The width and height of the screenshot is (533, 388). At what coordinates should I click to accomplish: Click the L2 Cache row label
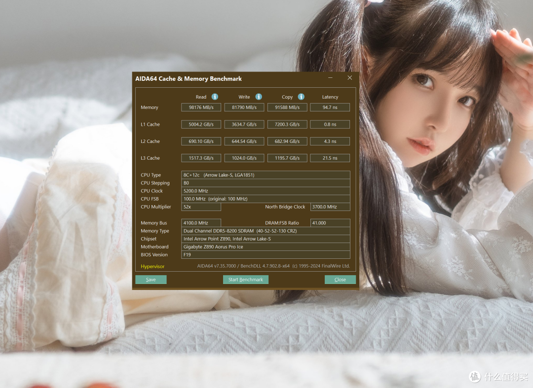point(150,141)
